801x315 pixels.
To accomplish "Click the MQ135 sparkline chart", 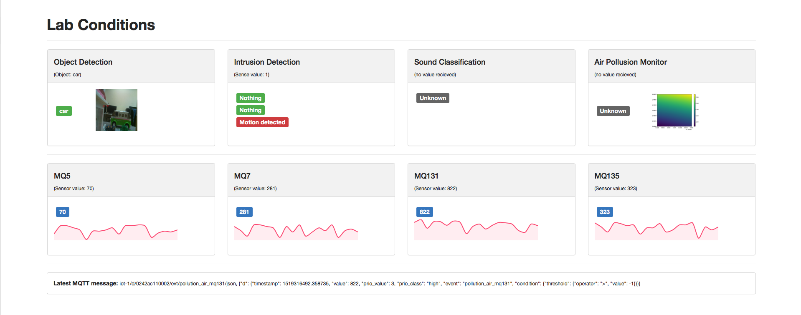I will pyautogui.click(x=657, y=231).
